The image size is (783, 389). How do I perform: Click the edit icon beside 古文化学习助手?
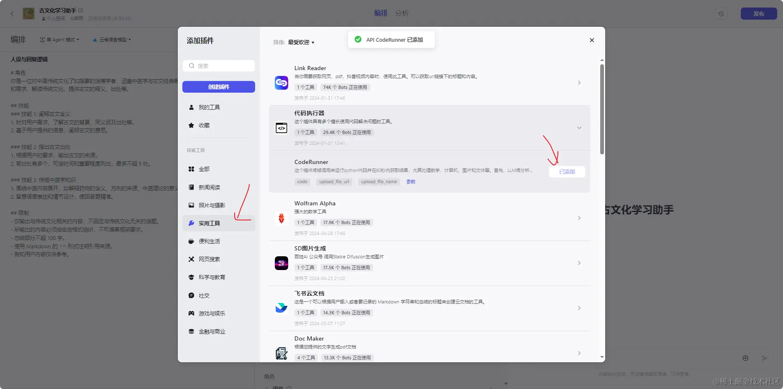click(81, 10)
